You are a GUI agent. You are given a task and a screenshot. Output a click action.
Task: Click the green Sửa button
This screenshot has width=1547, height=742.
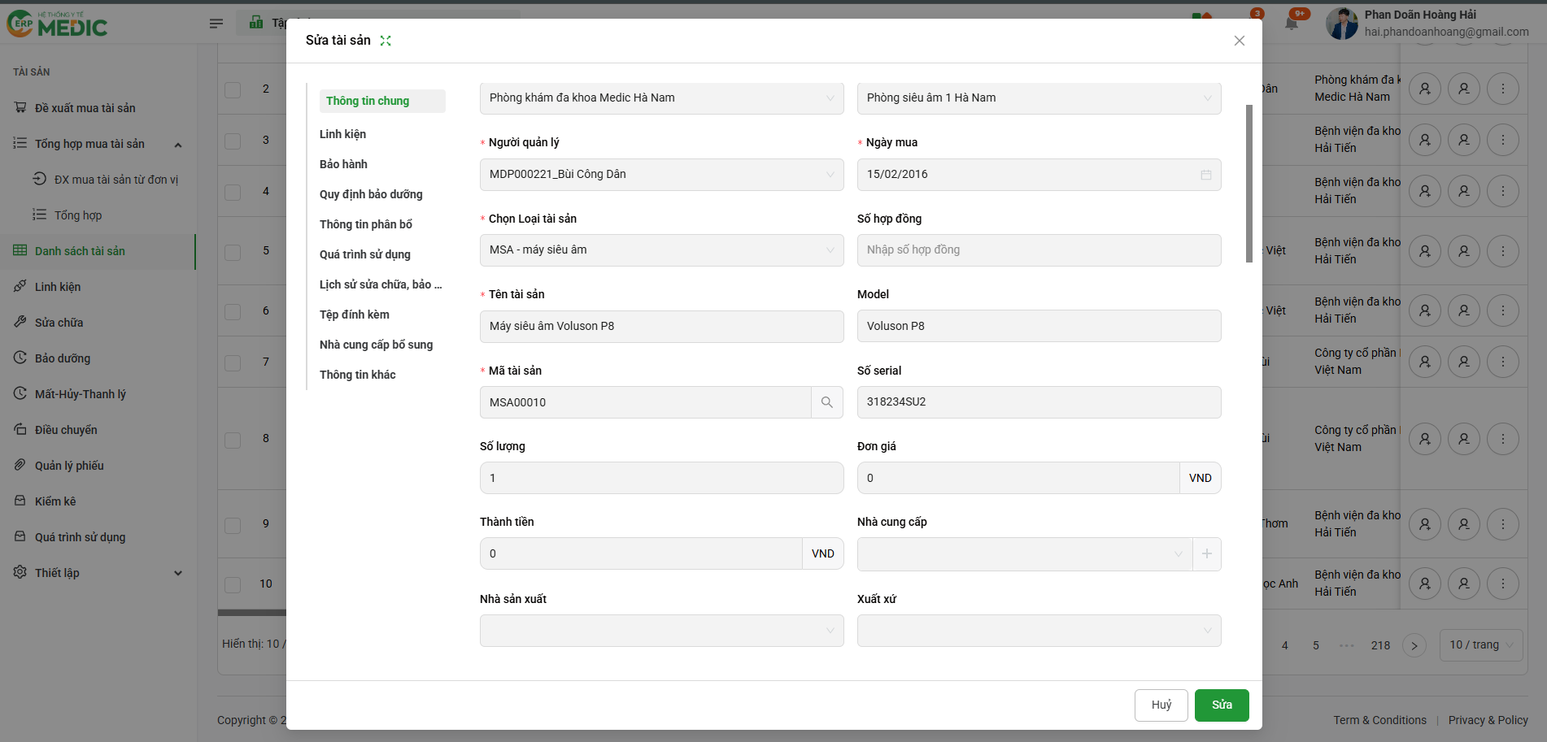pos(1221,705)
